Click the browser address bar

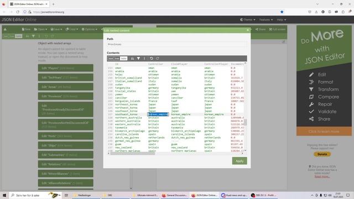154,12
